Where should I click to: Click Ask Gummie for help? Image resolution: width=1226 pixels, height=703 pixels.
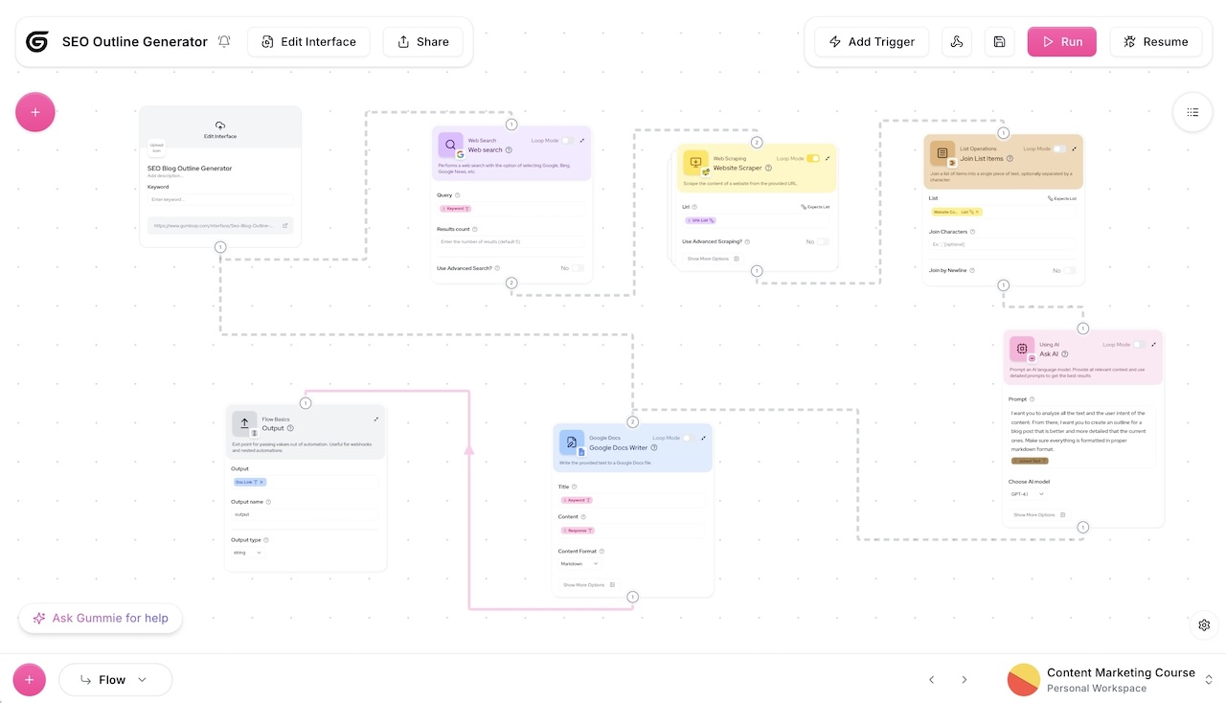pyautogui.click(x=100, y=618)
